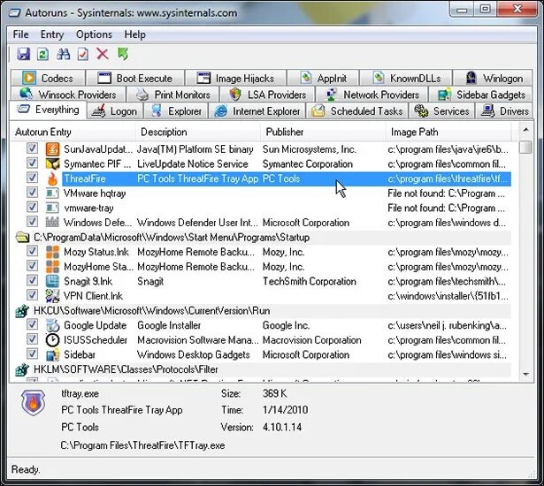The image size is (544, 486).
Task: Click the VMware hqtray entry icon
Action: pyautogui.click(x=52, y=194)
